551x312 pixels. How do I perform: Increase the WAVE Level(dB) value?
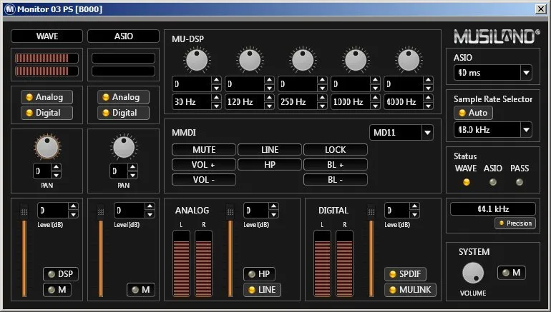click(x=73, y=206)
